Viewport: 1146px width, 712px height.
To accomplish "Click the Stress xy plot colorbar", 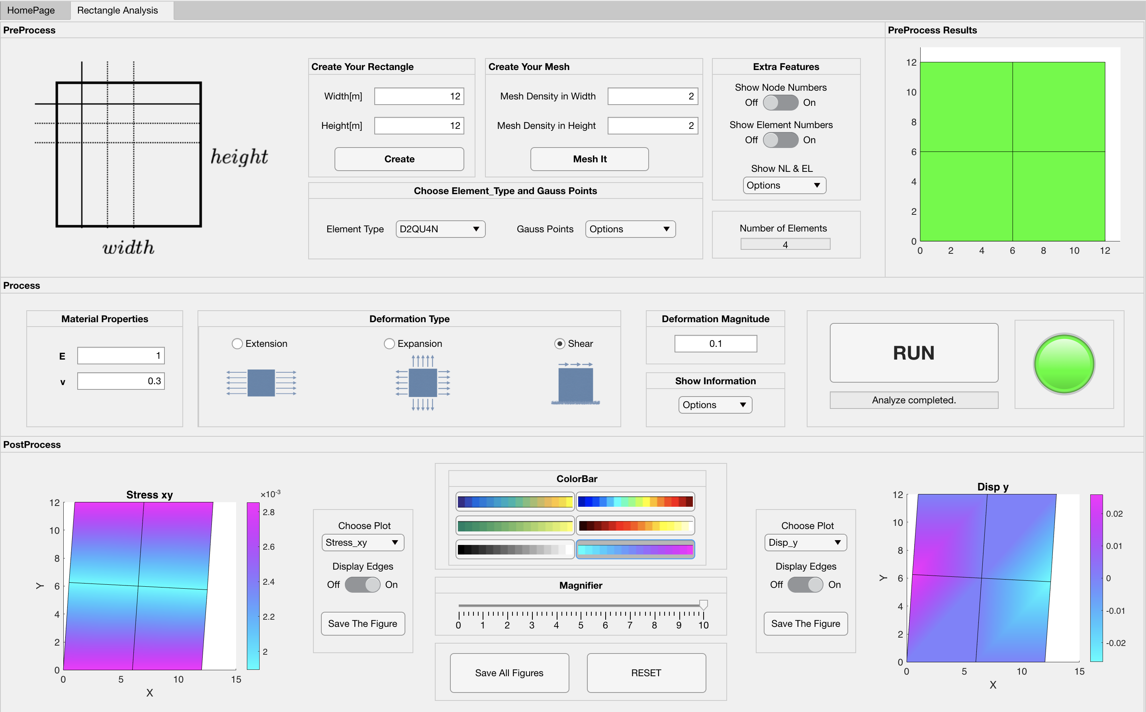I will [253, 586].
